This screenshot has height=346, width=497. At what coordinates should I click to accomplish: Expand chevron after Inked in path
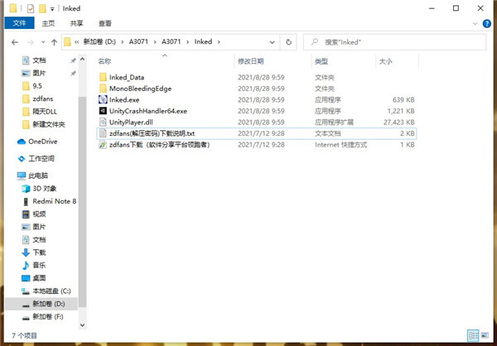219,42
